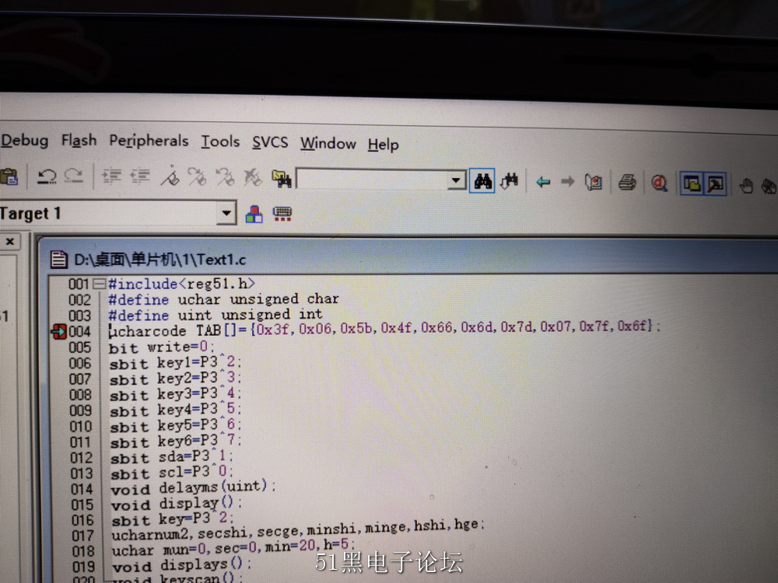Viewport: 778px width, 583px height.
Task: Click the Find binoculars icon
Action: [483, 181]
